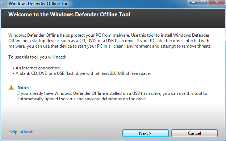Click the 'Note:' bold label

[23, 88]
